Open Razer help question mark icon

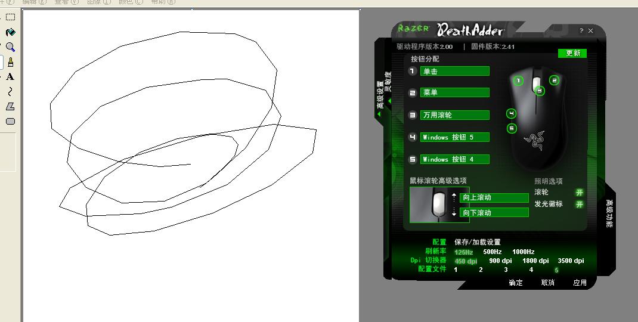(581, 30)
